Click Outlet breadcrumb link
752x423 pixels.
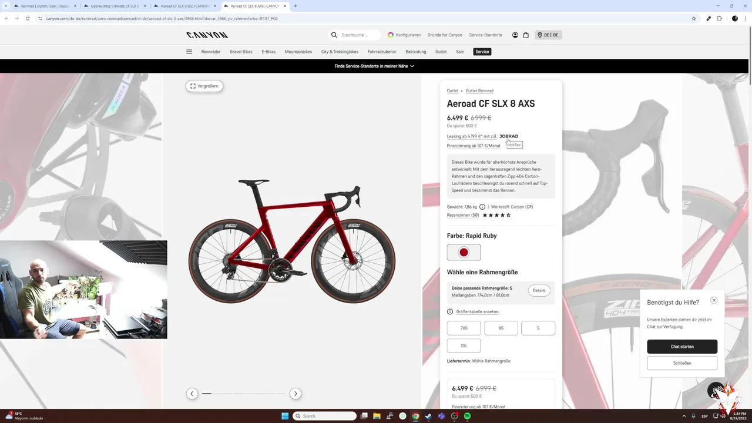tap(452, 91)
